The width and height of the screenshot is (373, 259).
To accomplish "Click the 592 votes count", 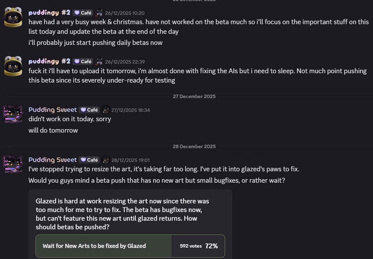I will [x=191, y=246].
